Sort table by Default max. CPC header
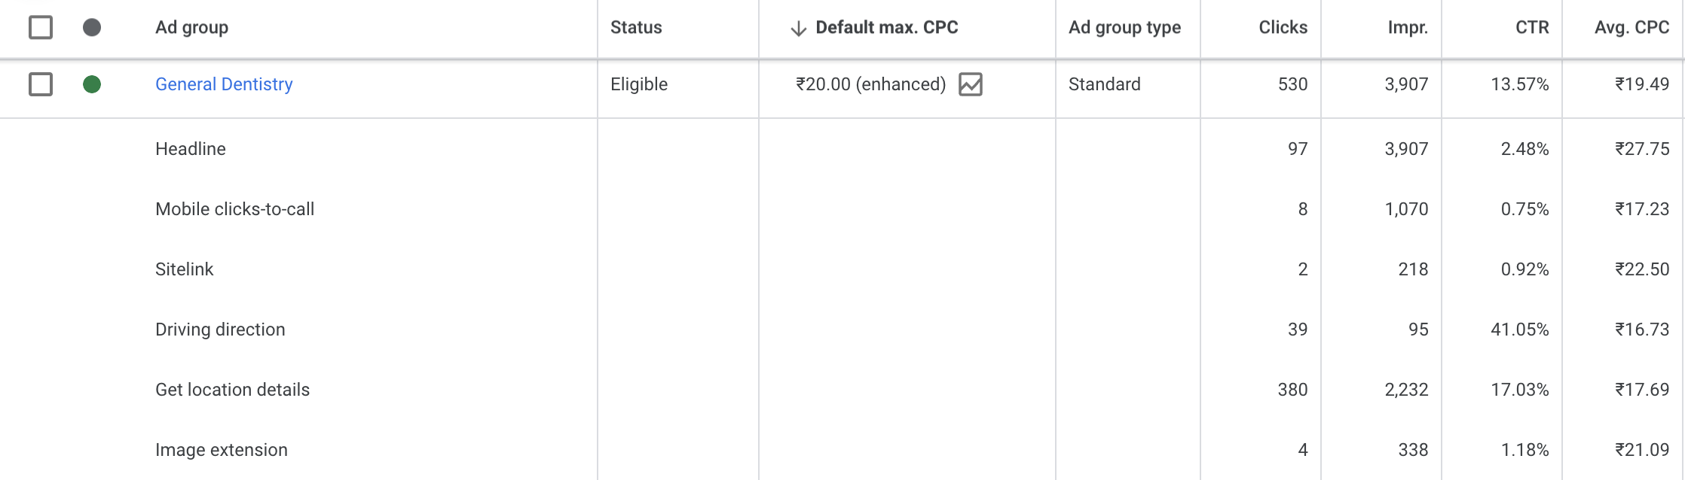The width and height of the screenshot is (1685, 480). point(887,28)
